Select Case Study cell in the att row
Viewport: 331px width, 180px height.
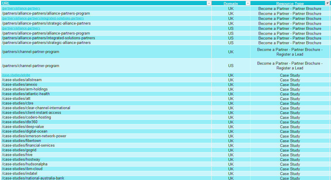[290, 99]
